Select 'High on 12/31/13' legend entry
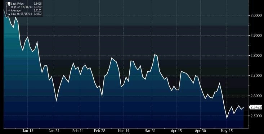This screenshot has height=134, width=264. tap(22, 7)
